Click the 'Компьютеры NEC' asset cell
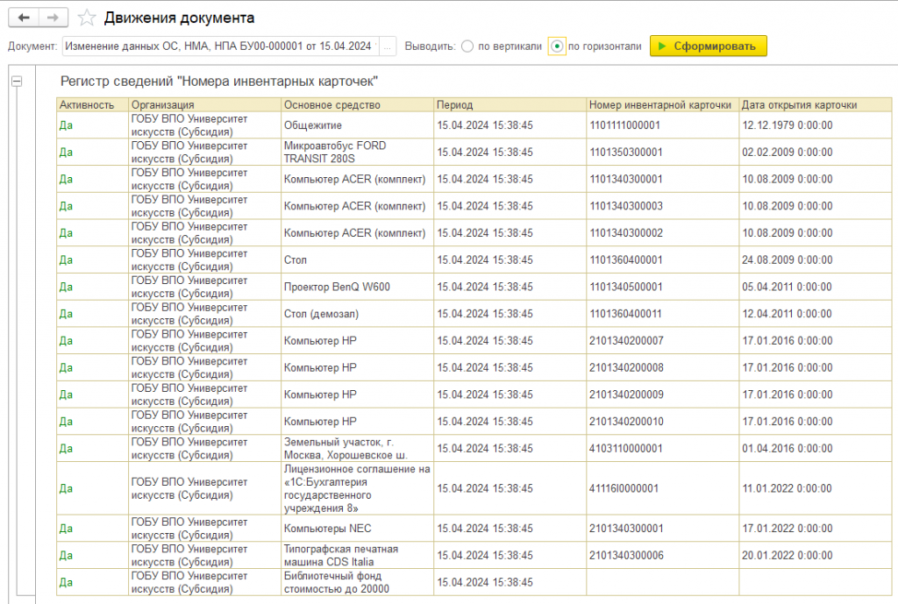 coord(358,529)
